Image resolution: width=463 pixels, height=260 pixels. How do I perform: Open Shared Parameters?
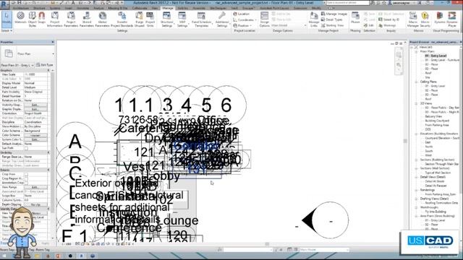click(x=87, y=19)
